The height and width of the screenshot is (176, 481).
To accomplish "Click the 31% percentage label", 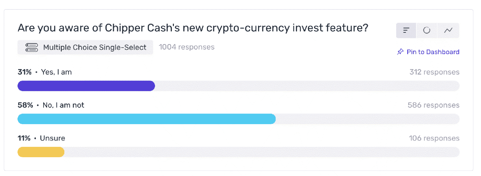I will click(25, 72).
